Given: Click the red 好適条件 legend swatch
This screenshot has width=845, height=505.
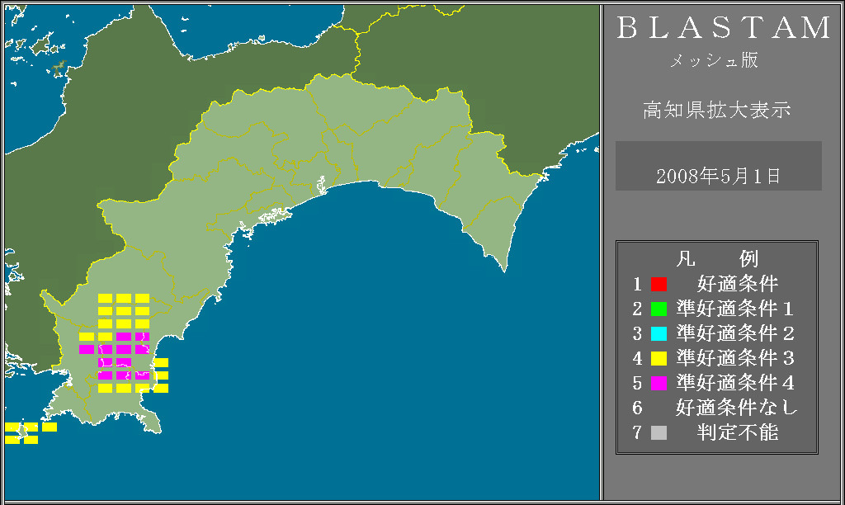Looking at the screenshot, I should 658,284.
